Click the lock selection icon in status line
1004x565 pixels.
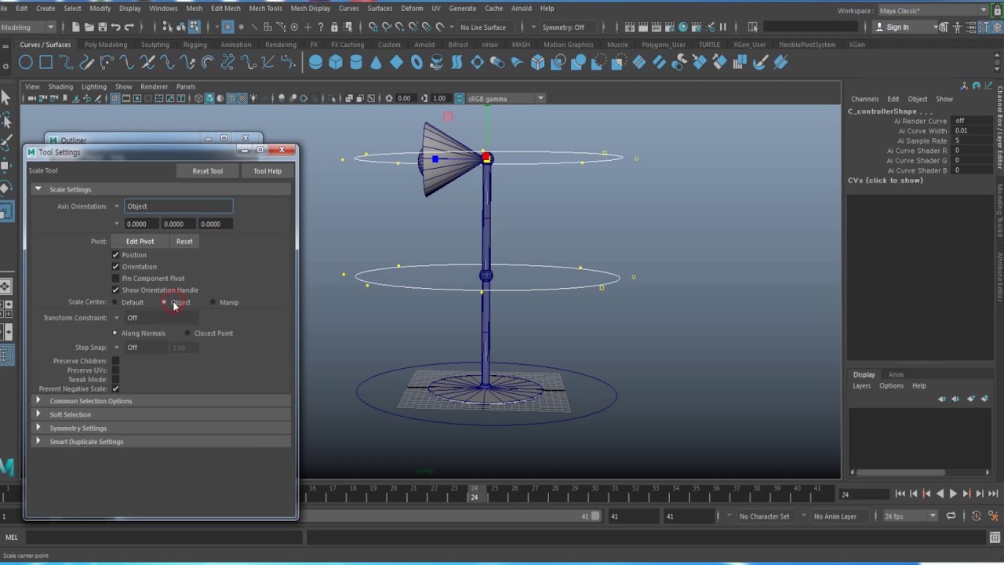(335, 27)
